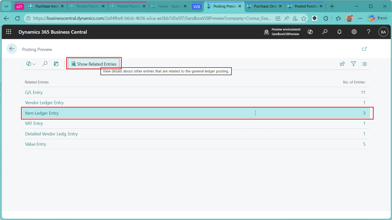
Task: Switch to the Home - Business Central tab
Action: pos(168,6)
